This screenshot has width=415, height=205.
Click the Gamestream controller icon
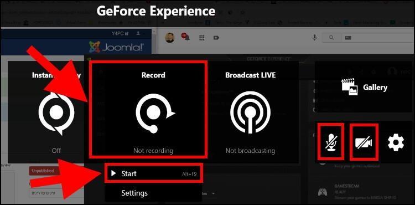coord(322,192)
